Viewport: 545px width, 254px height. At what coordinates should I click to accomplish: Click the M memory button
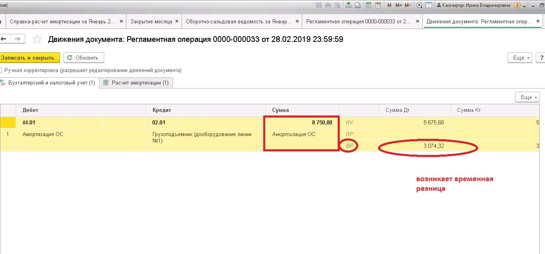click(x=389, y=5)
